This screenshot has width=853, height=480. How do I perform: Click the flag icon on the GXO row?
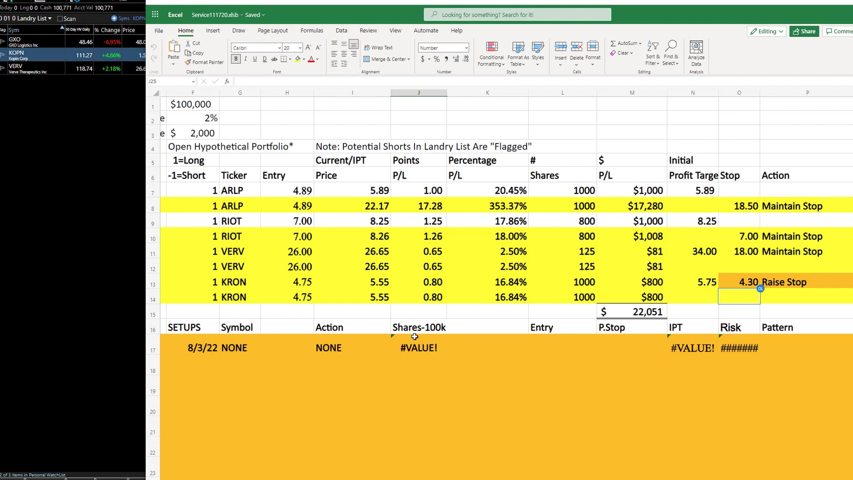coord(2,42)
